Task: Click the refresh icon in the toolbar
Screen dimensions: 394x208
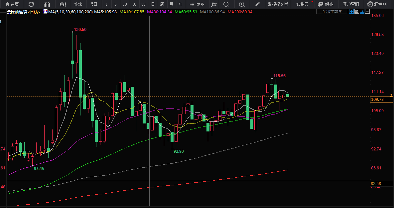Action: 31,4
